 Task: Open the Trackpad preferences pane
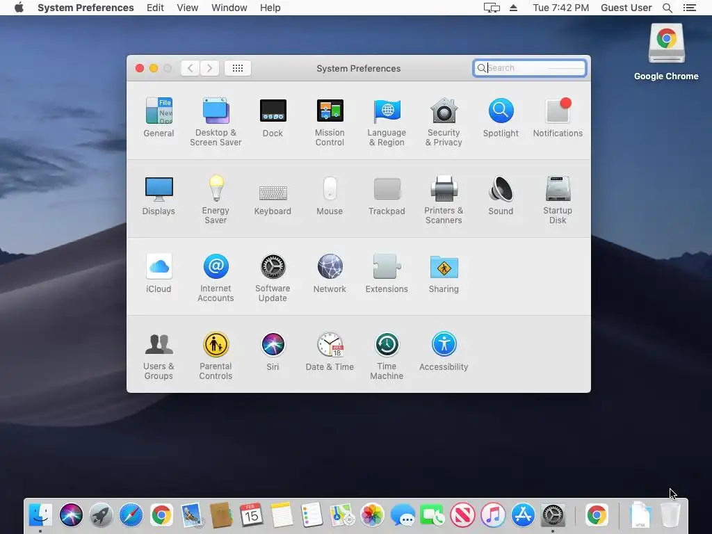387,195
